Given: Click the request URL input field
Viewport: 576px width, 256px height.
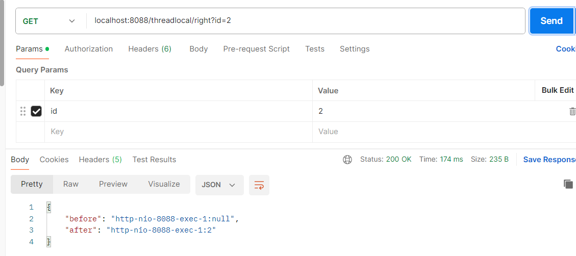Looking at the screenshot, I should pyautogui.click(x=306, y=21).
